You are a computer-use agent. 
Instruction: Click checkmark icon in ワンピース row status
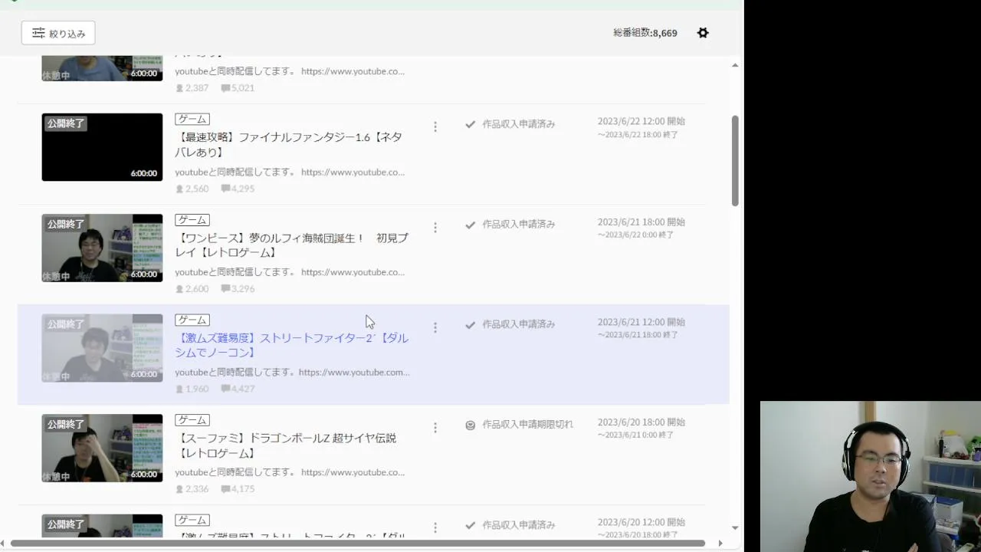(471, 225)
